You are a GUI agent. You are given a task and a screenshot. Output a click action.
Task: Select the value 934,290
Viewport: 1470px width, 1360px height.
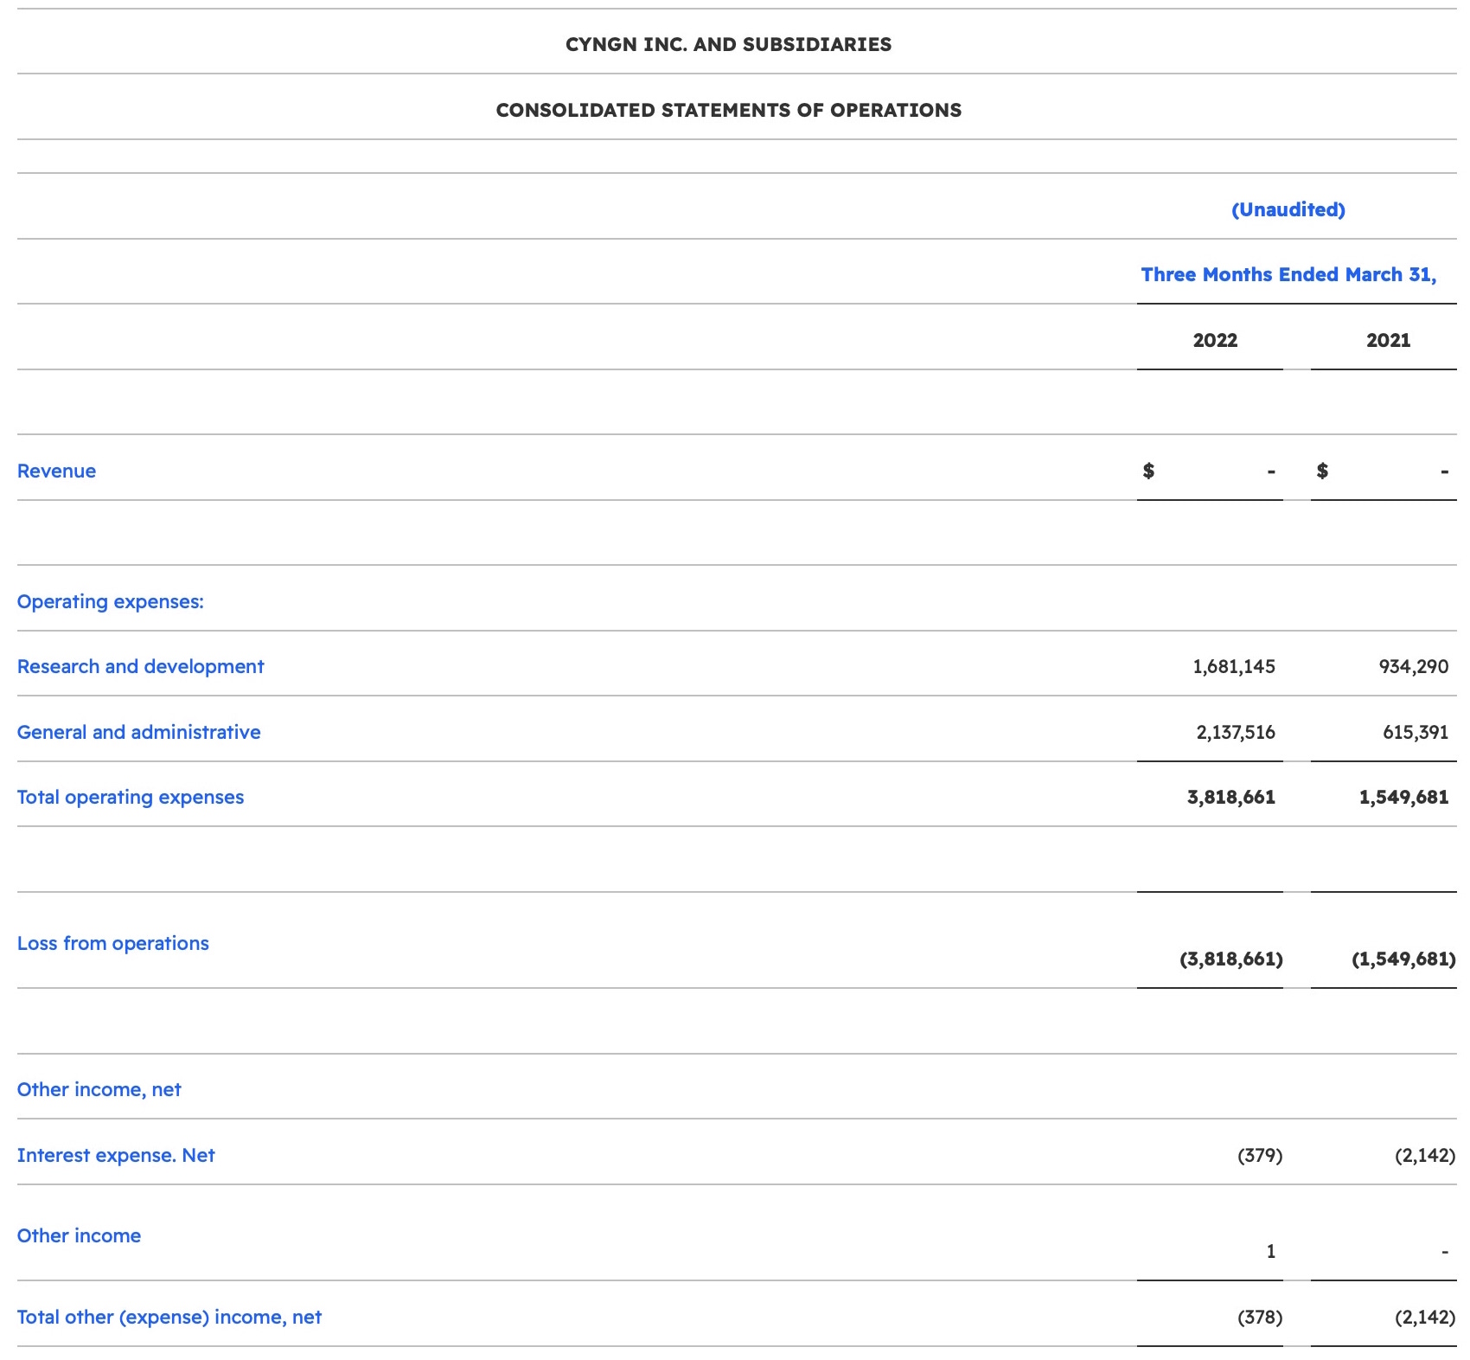tap(1413, 666)
